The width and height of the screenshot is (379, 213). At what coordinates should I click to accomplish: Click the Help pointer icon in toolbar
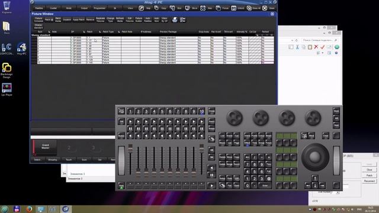[x=141, y=8]
